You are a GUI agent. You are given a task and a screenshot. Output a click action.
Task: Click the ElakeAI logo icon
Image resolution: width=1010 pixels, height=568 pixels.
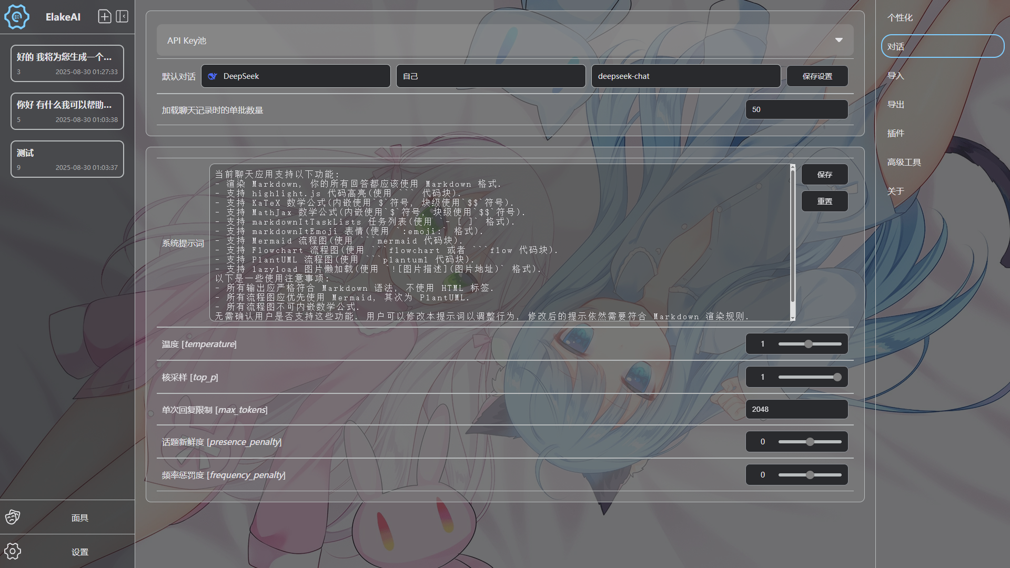coord(17,17)
